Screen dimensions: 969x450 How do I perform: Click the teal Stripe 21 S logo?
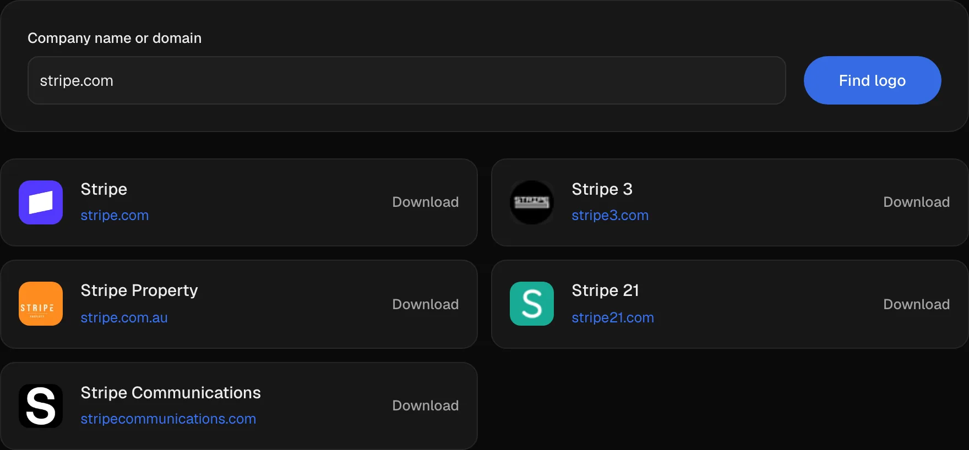[x=532, y=304]
